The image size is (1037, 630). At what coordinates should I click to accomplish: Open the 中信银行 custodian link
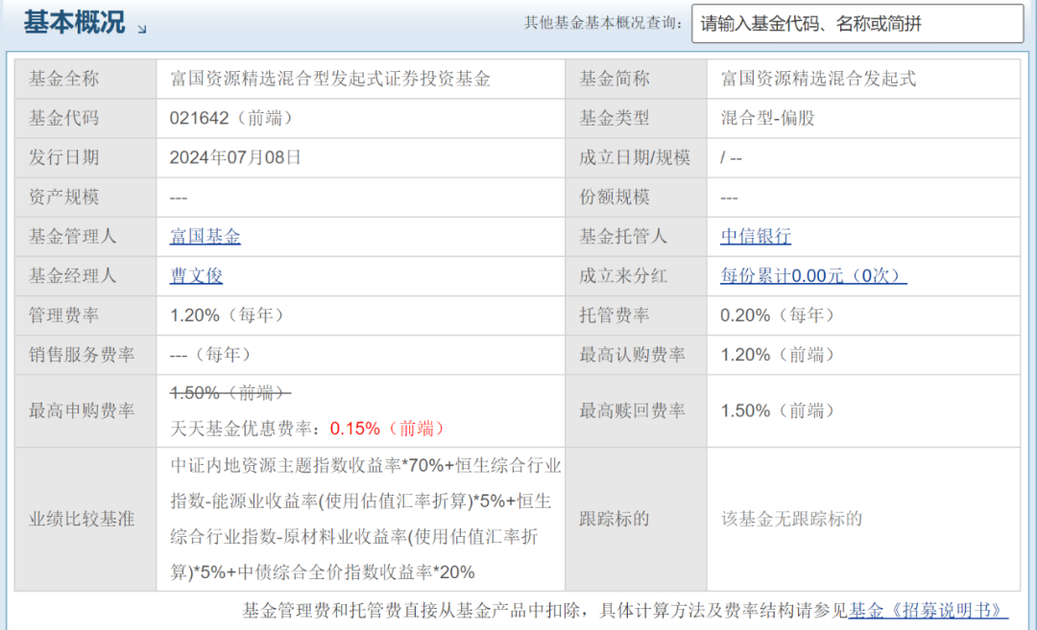pyautogui.click(x=756, y=237)
